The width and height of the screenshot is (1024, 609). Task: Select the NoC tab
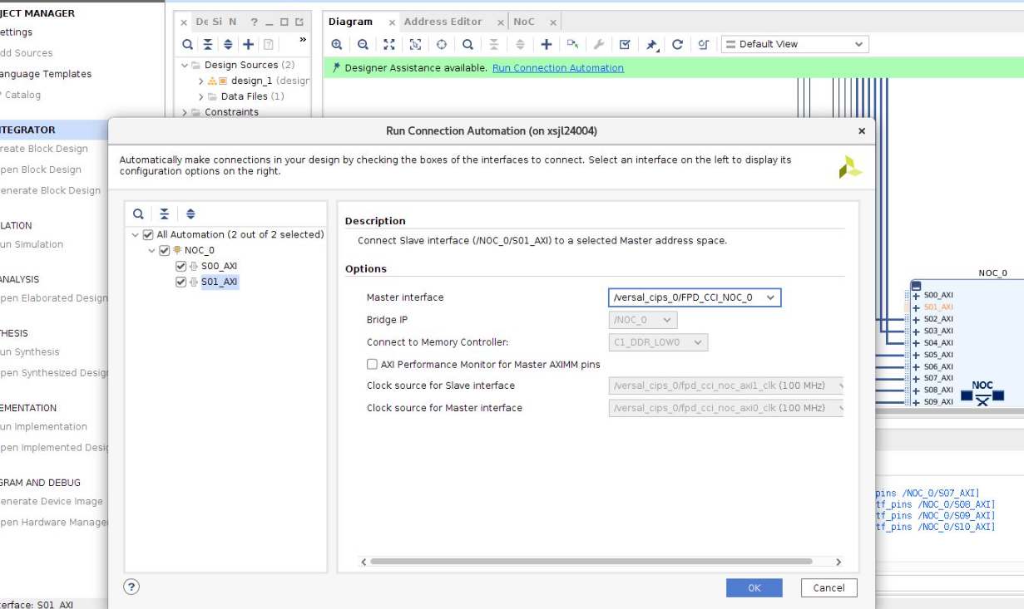(x=522, y=21)
